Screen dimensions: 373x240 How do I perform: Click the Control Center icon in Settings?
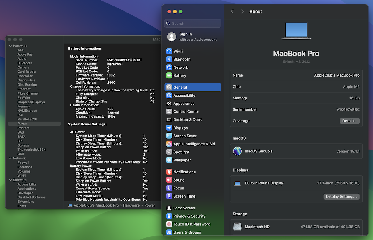click(x=169, y=112)
